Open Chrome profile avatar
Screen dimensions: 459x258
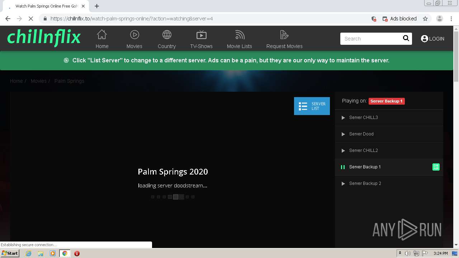coord(439,19)
